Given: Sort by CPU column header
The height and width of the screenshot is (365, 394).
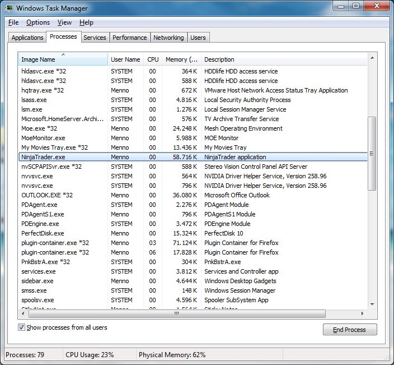Looking at the screenshot, I should 153,59.
